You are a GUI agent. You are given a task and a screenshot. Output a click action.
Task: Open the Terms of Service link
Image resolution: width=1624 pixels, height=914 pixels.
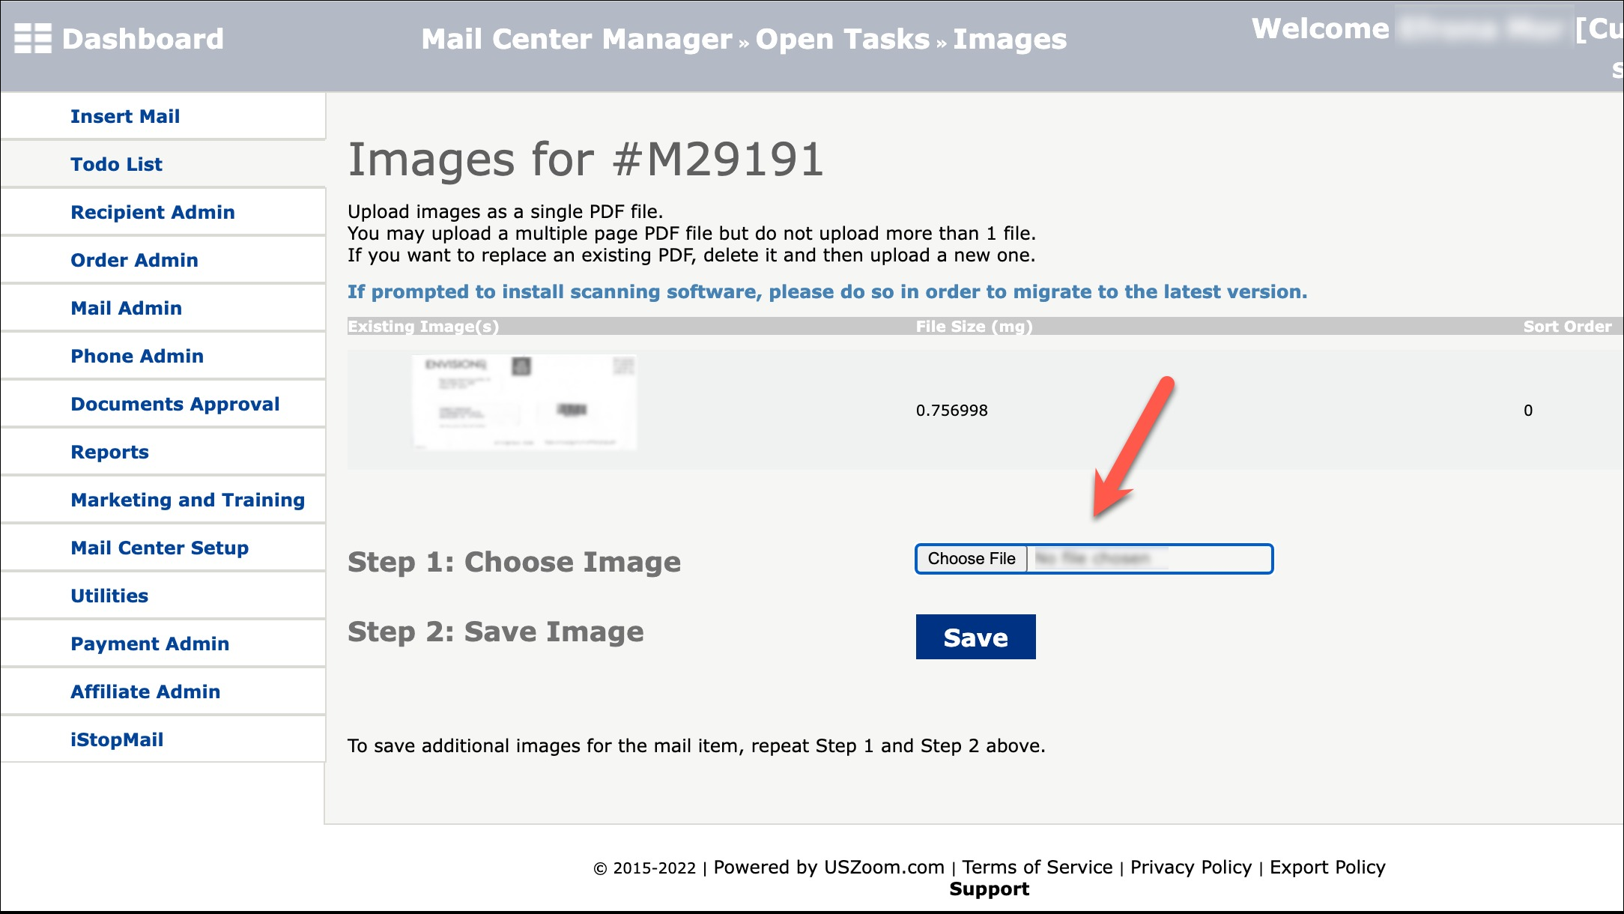pyautogui.click(x=1037, y=867)
